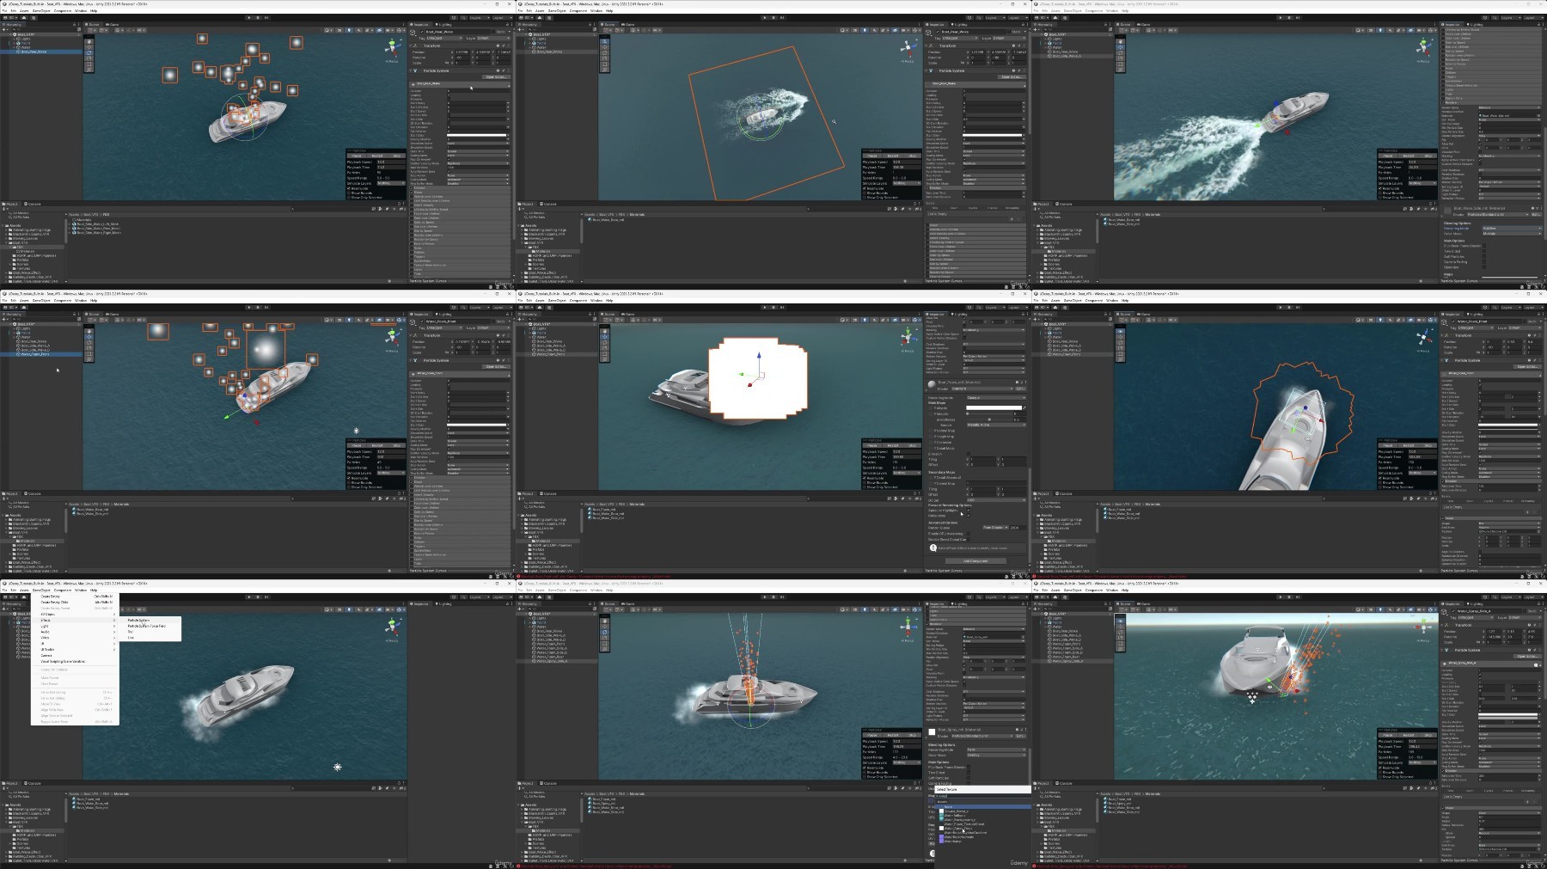Toggle the Specular Highlights checkbox

(969, 511)
